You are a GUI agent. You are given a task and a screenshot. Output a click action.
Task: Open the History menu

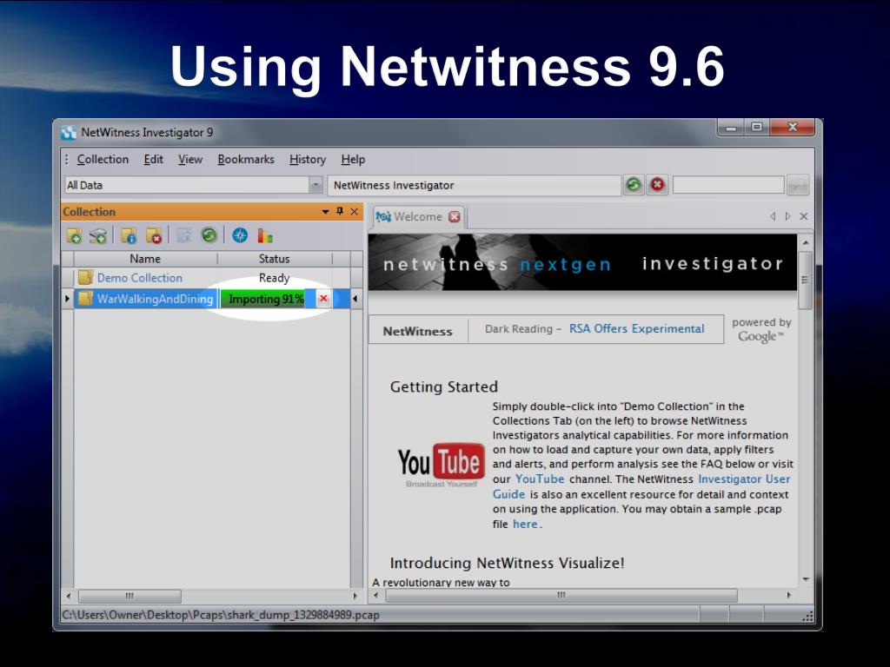[308, 160]
